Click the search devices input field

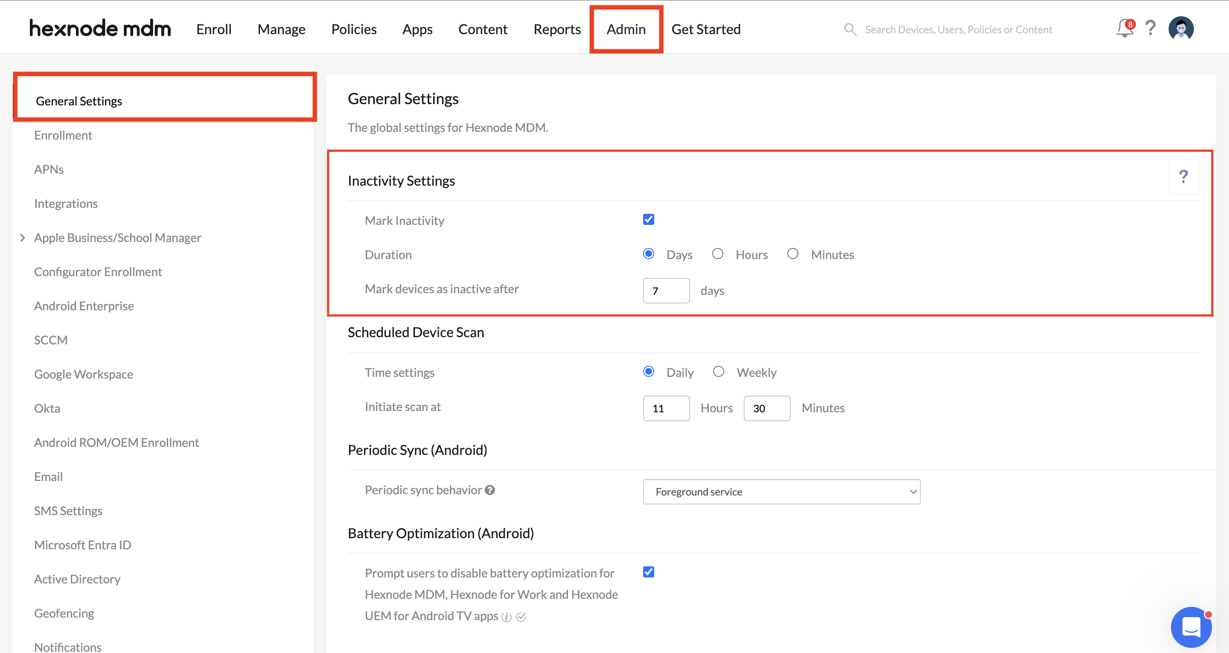(958, 29)
